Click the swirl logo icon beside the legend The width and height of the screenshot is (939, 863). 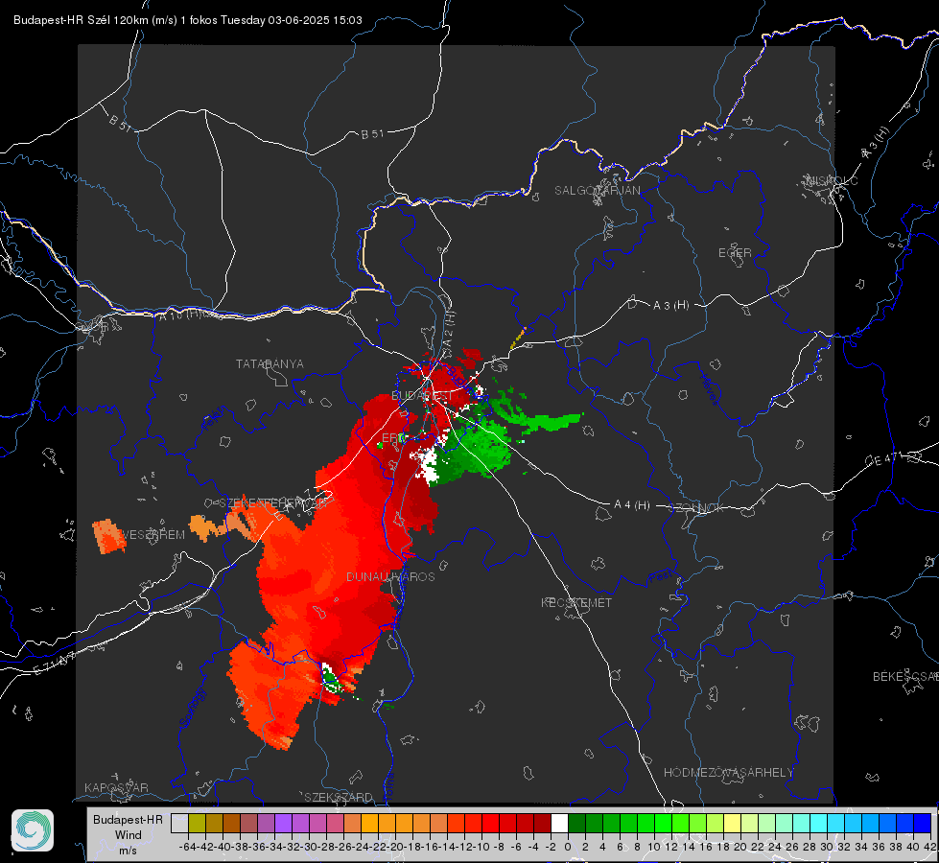coord(33,830)
